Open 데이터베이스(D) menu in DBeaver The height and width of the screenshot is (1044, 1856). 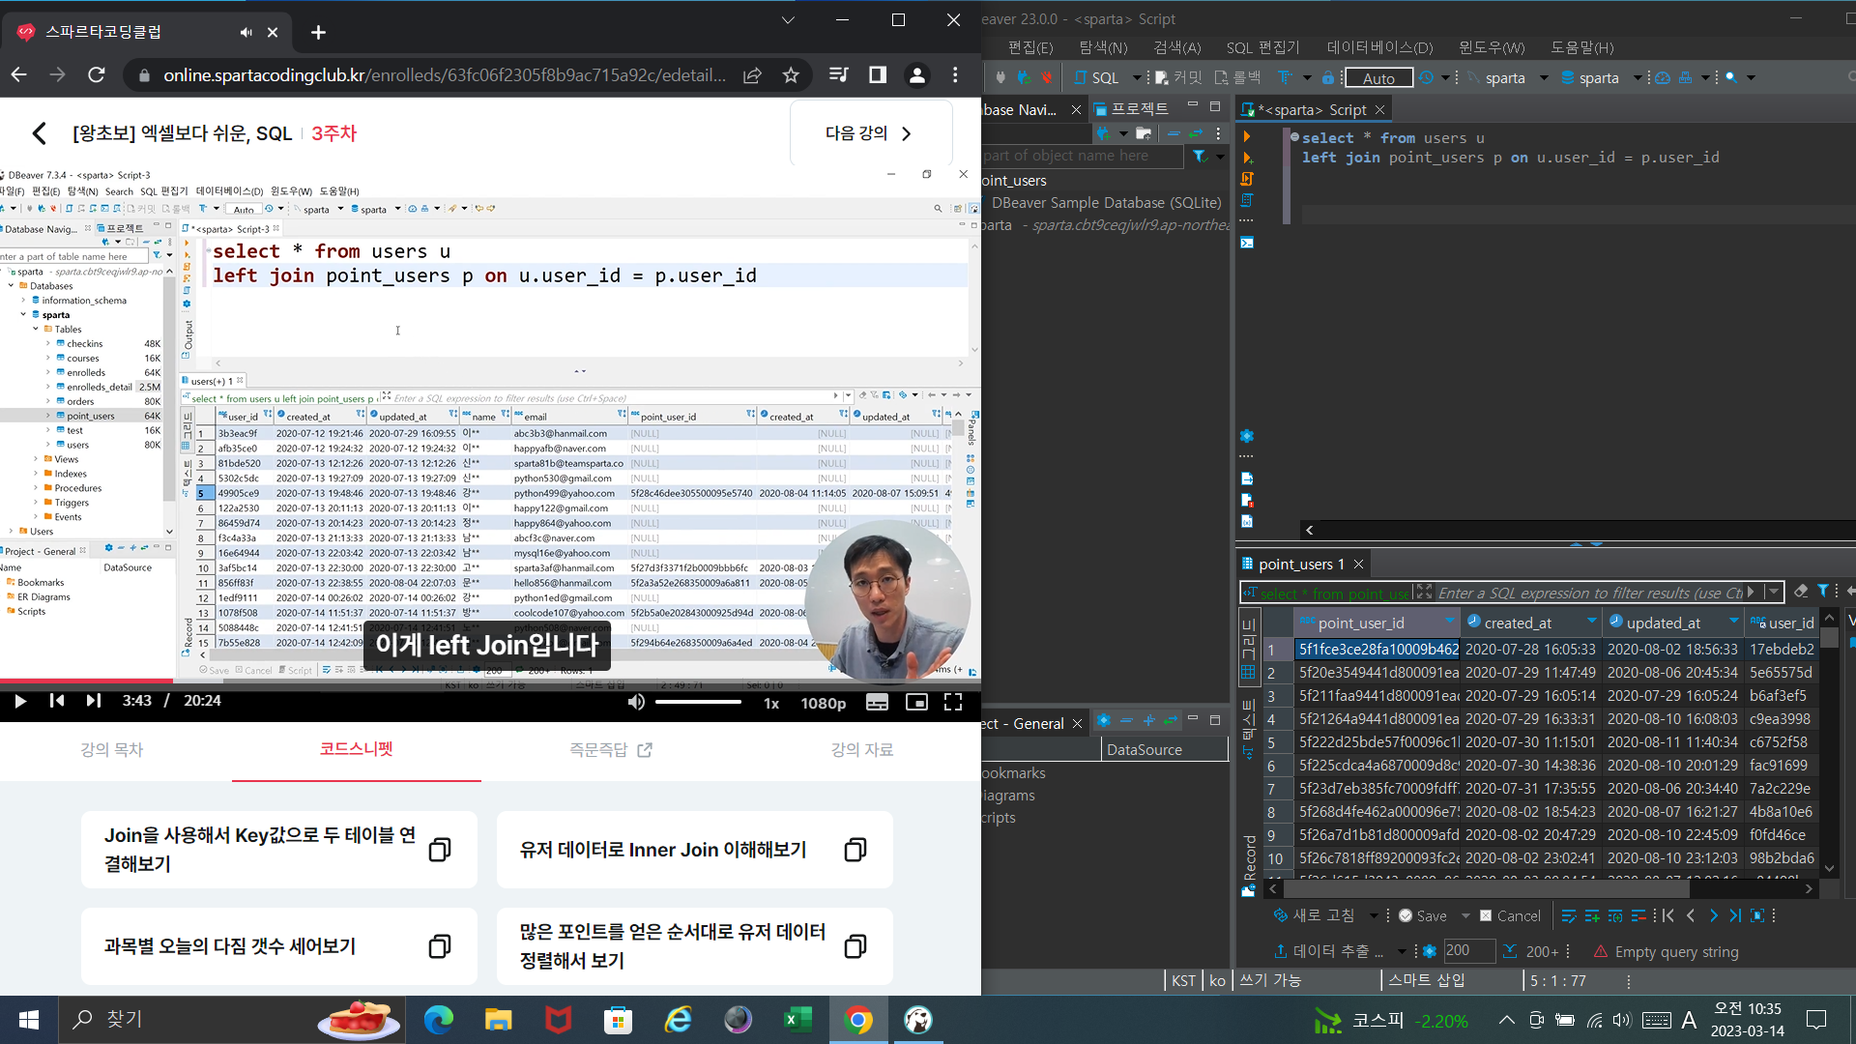coord(1379,47)
